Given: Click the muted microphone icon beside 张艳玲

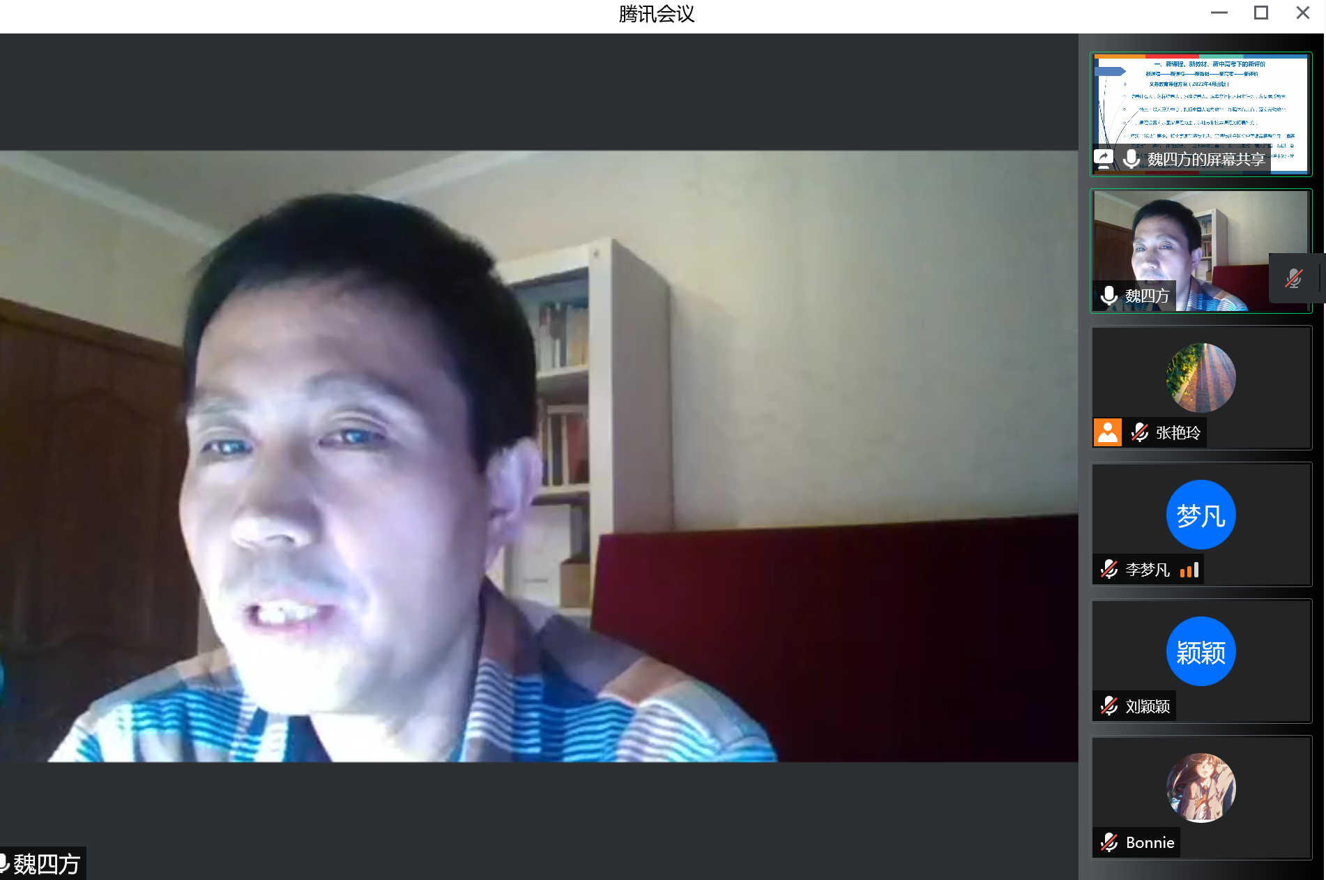Looking at the screenshot, I should coord(1139,432).
